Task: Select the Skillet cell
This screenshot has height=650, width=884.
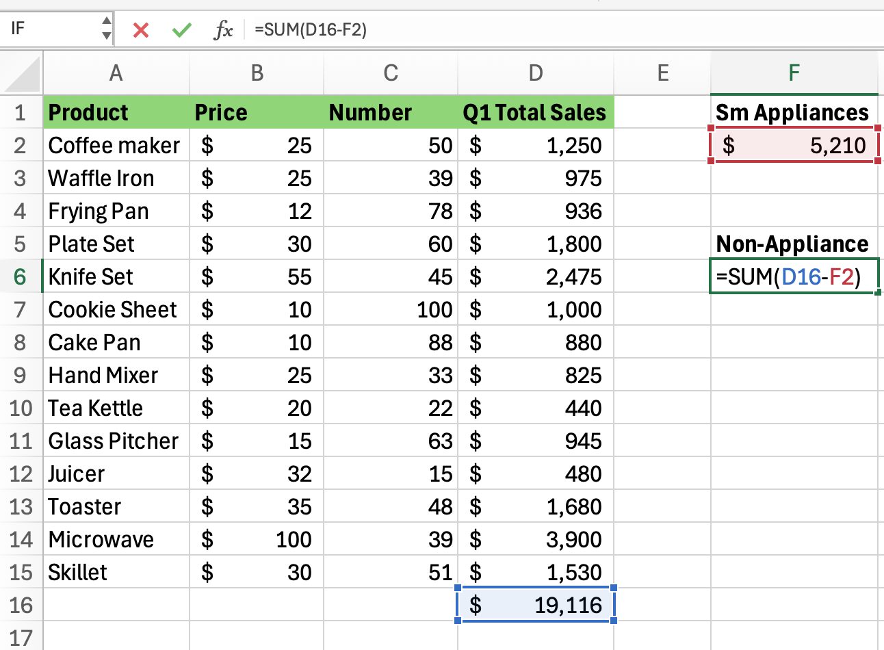Action: tap(116, 572)
